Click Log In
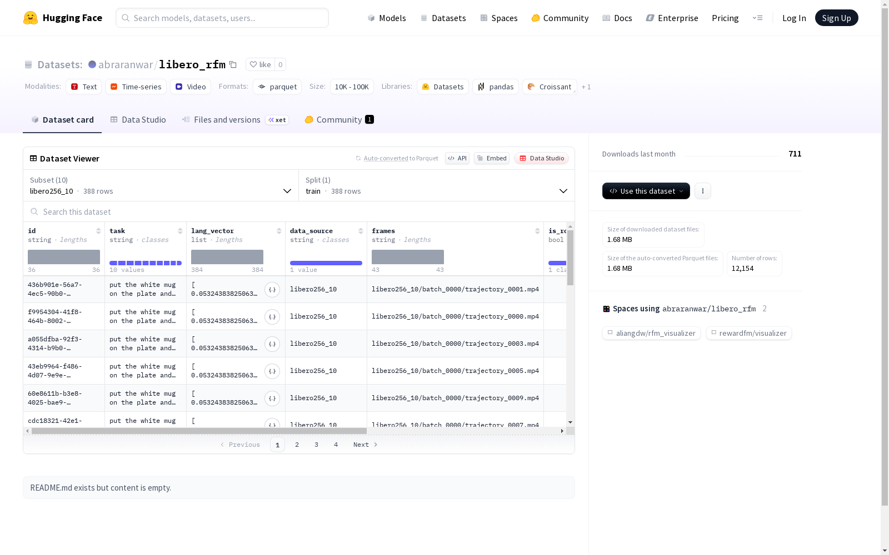Screen dimensions: 889x555 [x=794, y=18]
